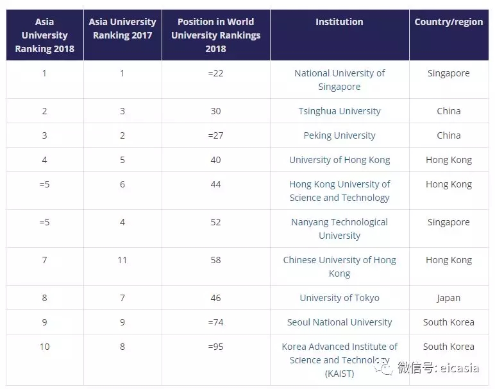Click the Asia University Ranking 2018 header
The height and width of the screenshot is (389, 495).
click(x=44, y=35)
